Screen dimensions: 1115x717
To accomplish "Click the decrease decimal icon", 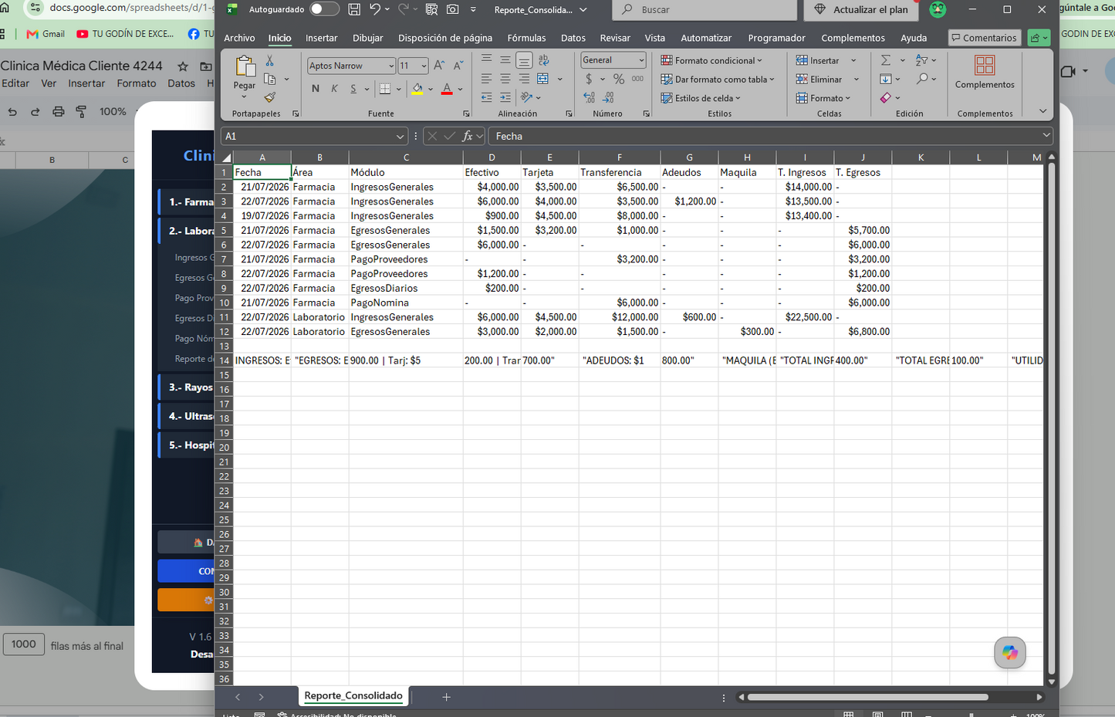I will (x=608, y=97).
